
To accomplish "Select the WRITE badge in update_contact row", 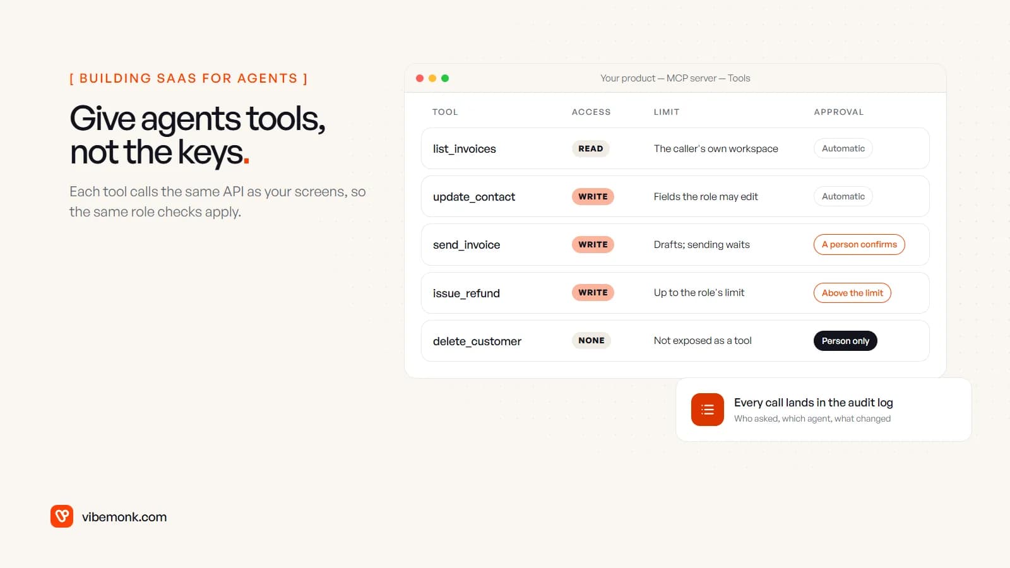I will tap(593, 196).
